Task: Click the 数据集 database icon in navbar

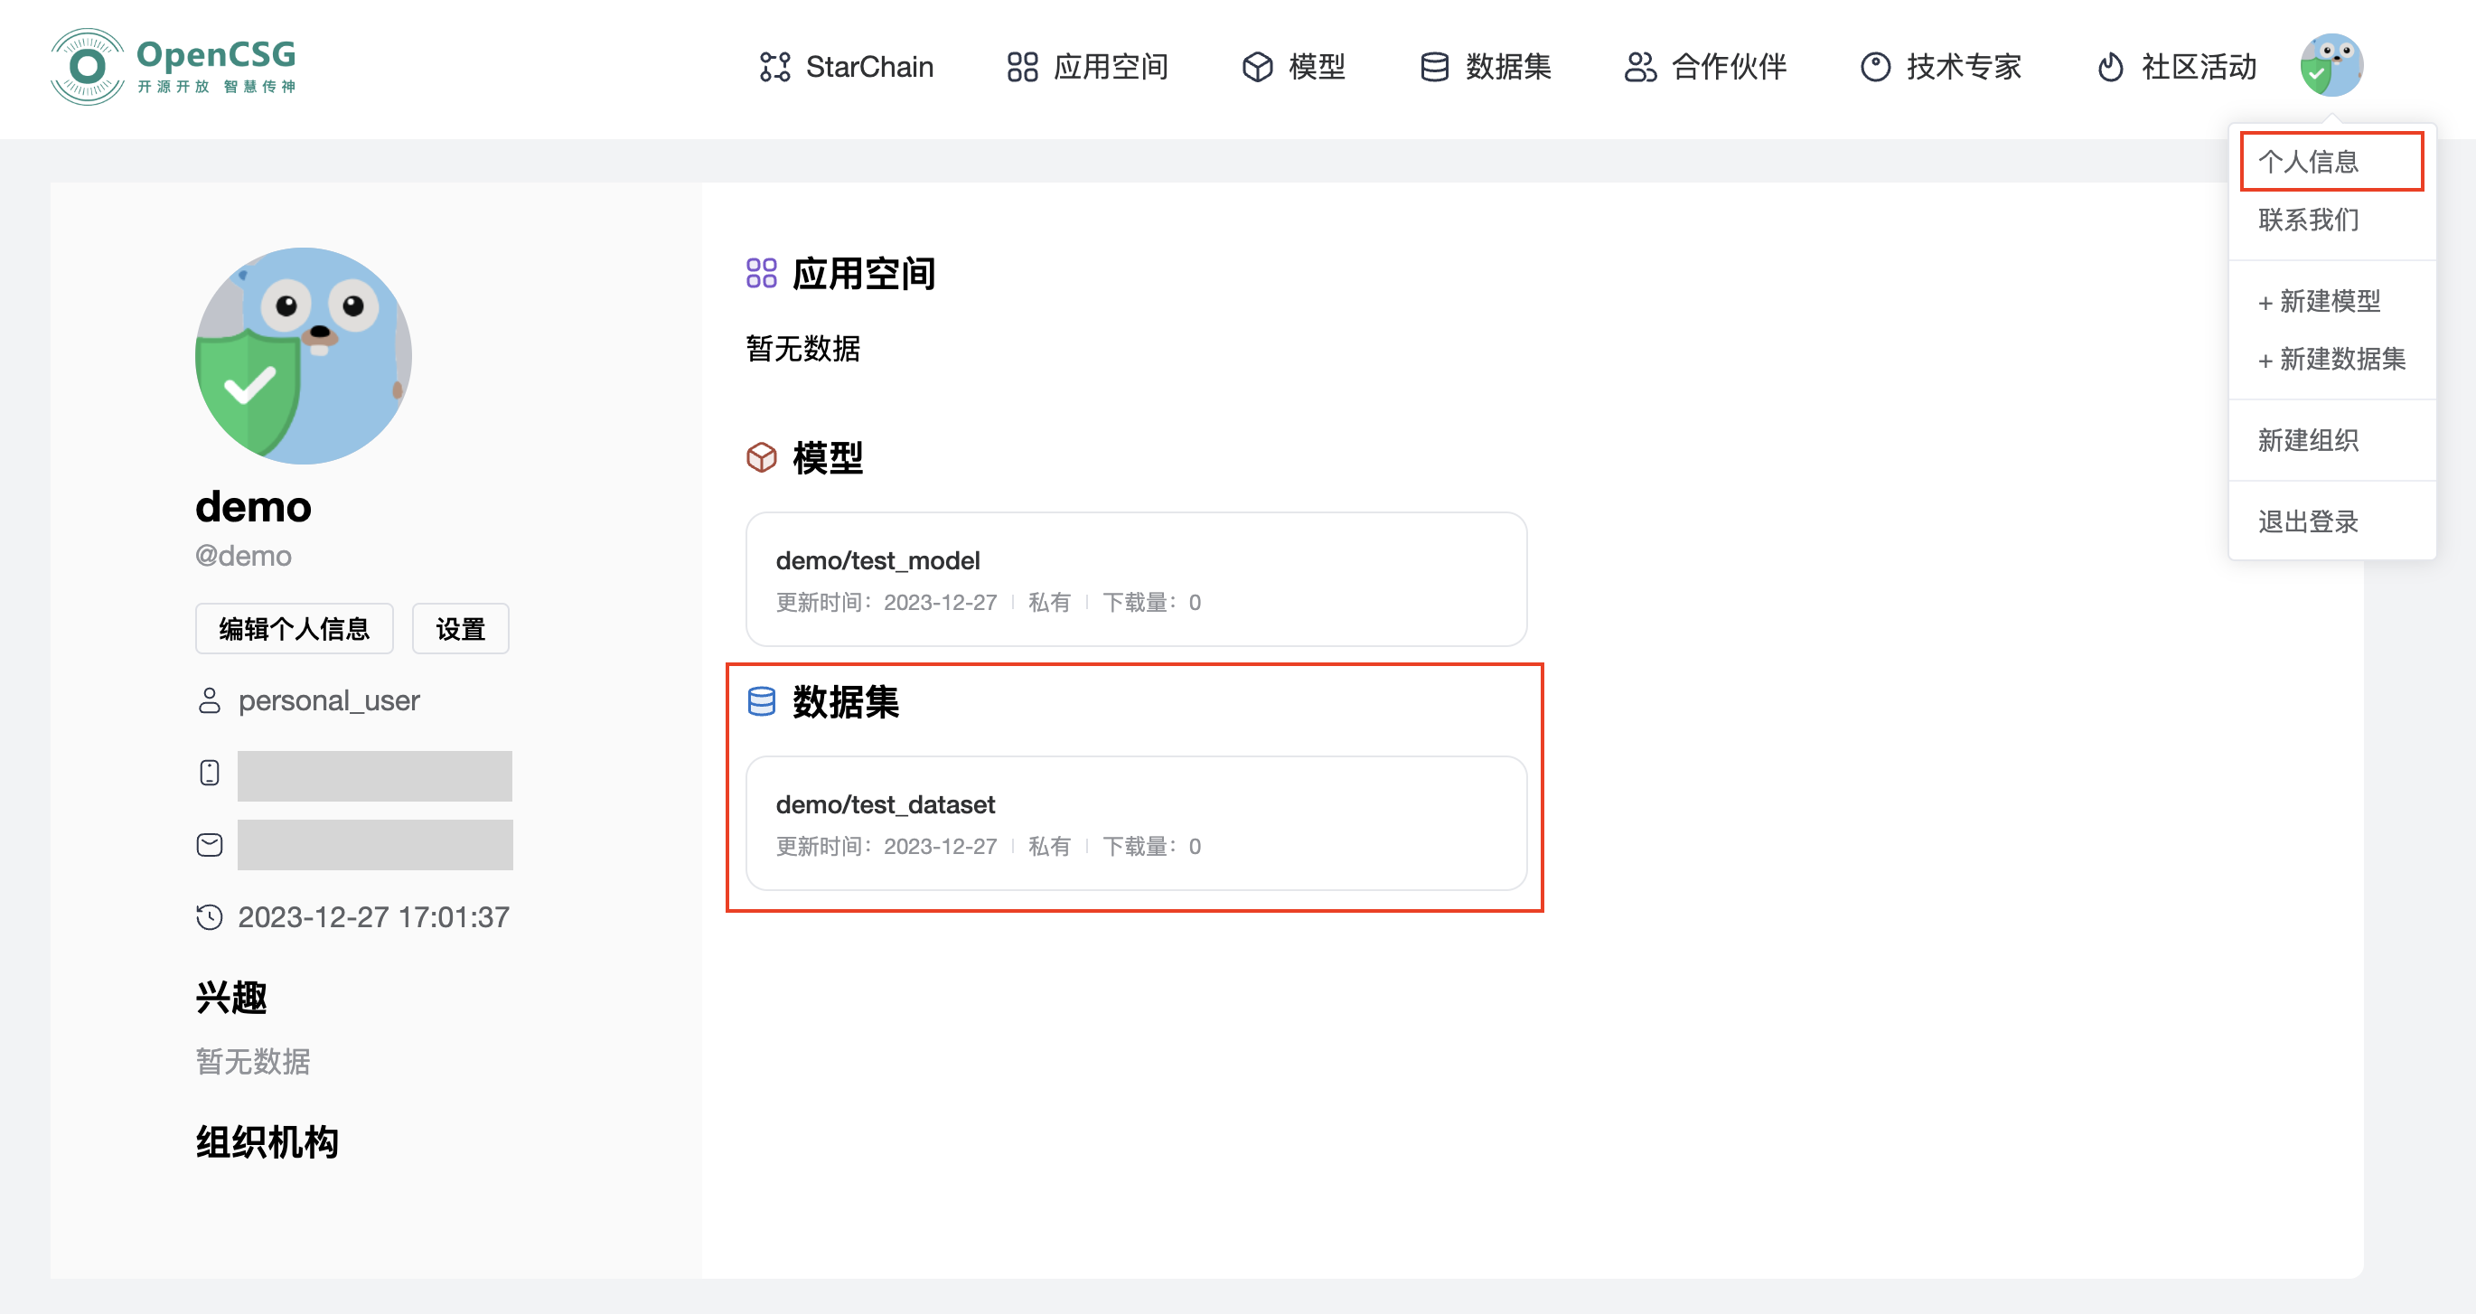Action: tap(1433, 66)
